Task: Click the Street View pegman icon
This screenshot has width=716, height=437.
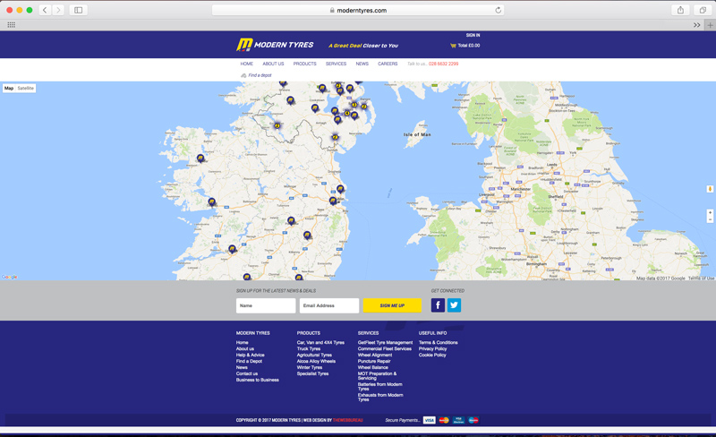Action: [710, 189]
